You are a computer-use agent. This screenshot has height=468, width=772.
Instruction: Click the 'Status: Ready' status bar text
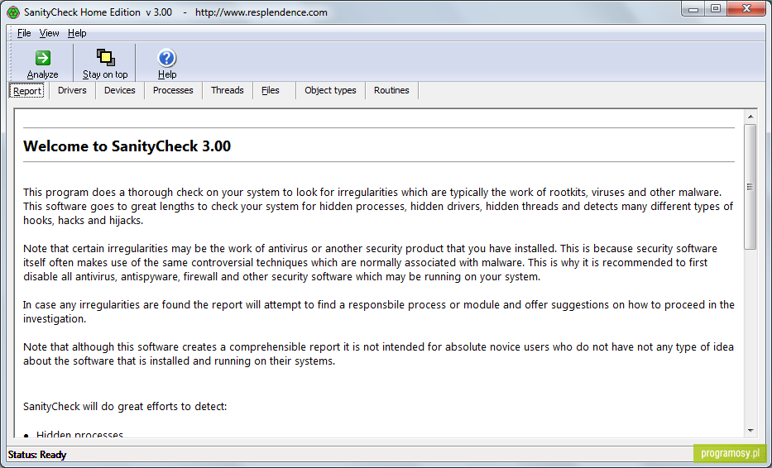pyautogui.click(x=37, y=455)
